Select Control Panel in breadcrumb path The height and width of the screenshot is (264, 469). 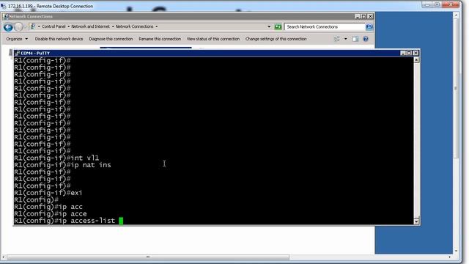[x=53, y=26]
